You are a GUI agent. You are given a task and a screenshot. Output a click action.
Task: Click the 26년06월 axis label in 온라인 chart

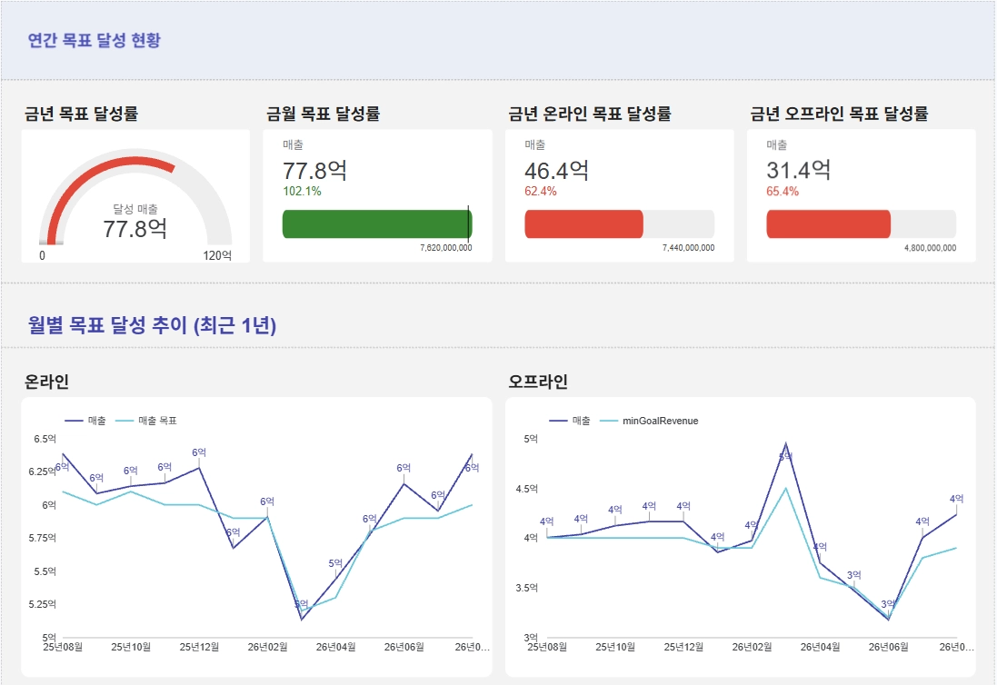pos(404,647)
